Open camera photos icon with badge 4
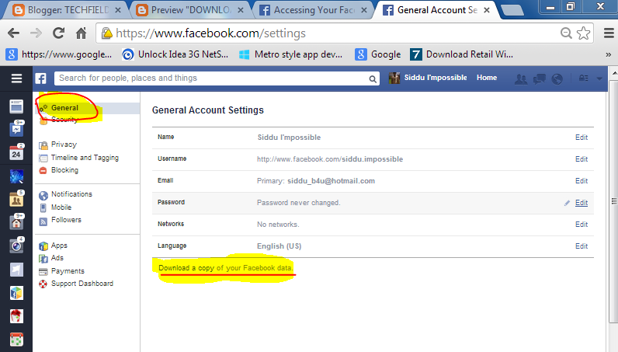618x352 pixels. (16, 246)
